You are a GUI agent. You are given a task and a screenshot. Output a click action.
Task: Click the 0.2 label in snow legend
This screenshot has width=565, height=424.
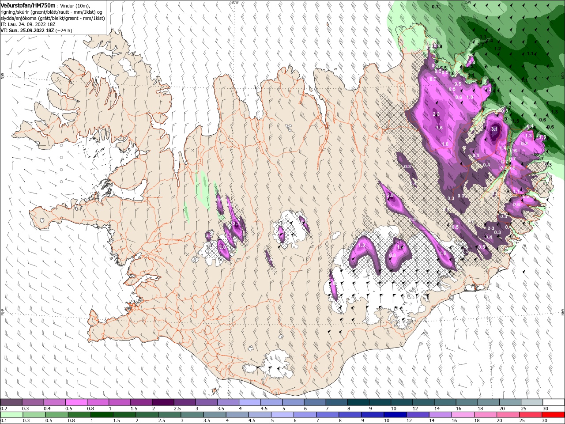[4, 409]
